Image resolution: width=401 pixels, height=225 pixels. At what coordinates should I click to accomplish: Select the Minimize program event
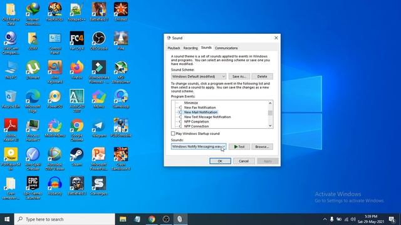[190, 102]
